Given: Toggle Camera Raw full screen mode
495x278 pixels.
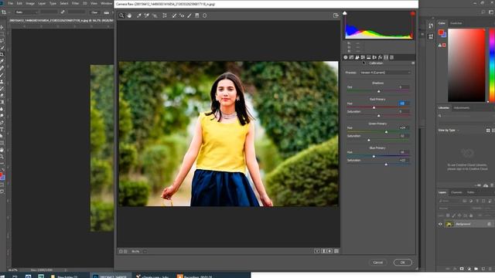Looking at the screenshot, I should tap(336, 15).
